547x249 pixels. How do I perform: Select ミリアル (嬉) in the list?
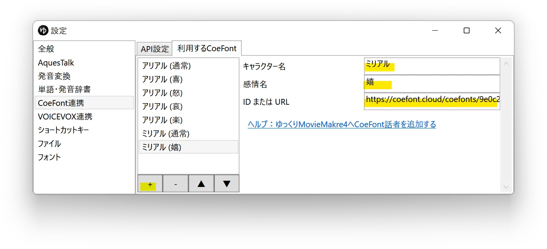pyautogui.click(x=188, y=147)
